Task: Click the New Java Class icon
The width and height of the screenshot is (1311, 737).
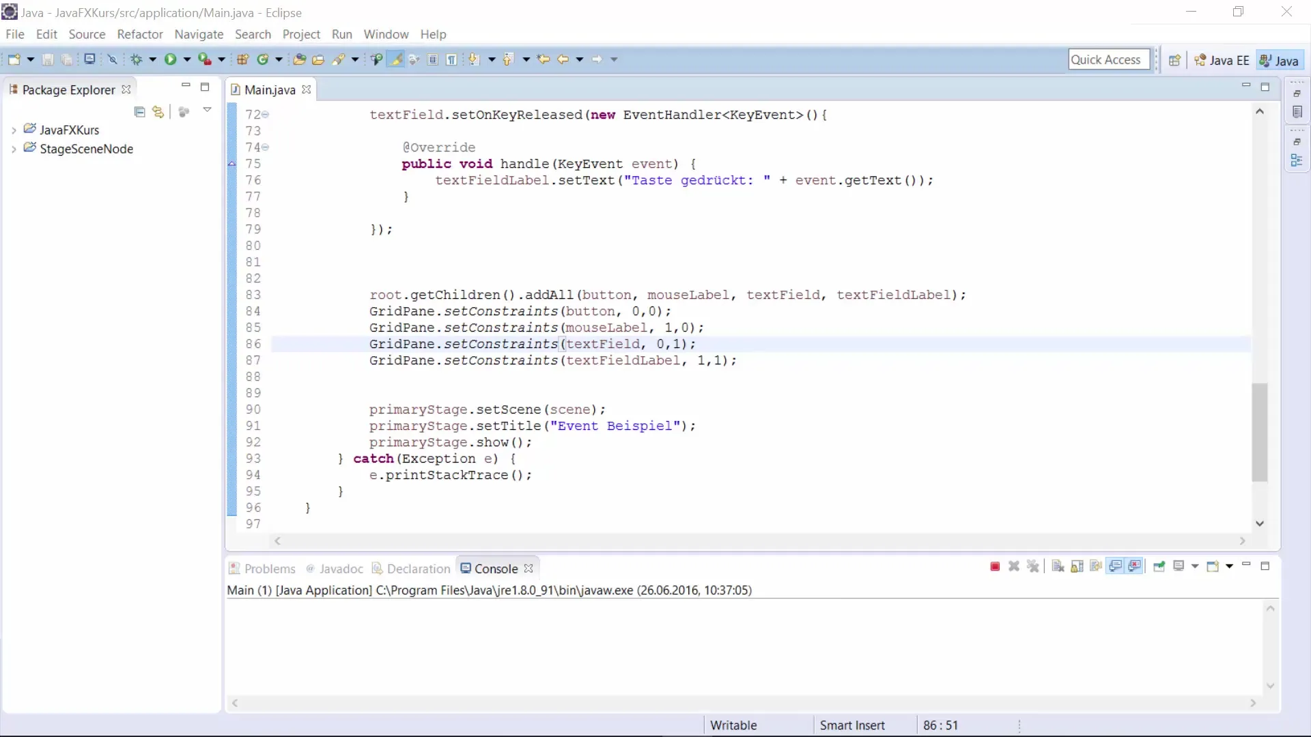Action: click(x=263, y=59)
